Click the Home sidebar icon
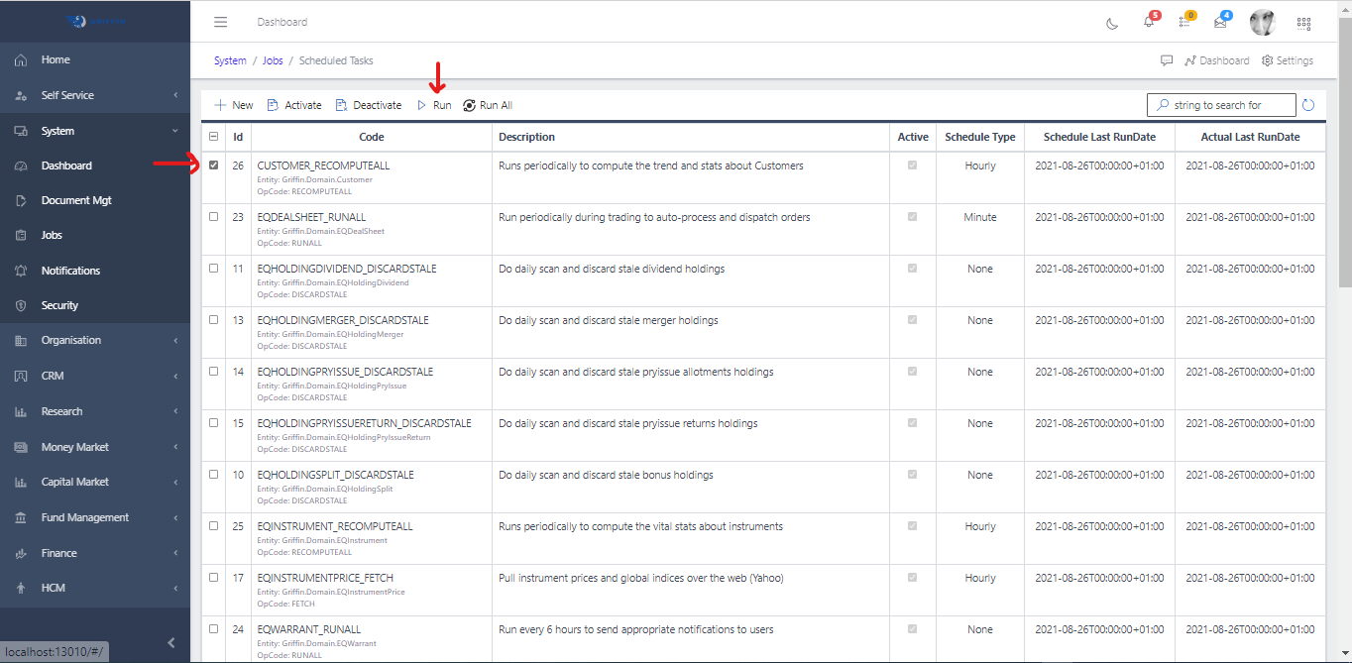Screen dimensions: 1352x663 [x=21, y=60]
